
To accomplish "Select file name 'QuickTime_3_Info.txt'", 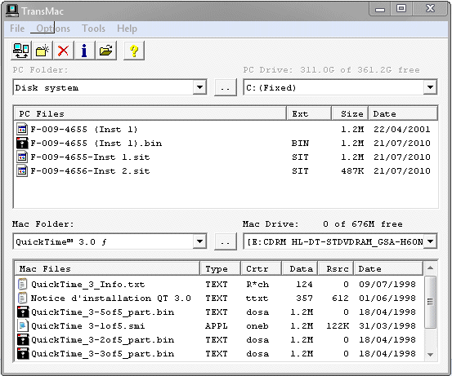I will [x=88, y=284].
